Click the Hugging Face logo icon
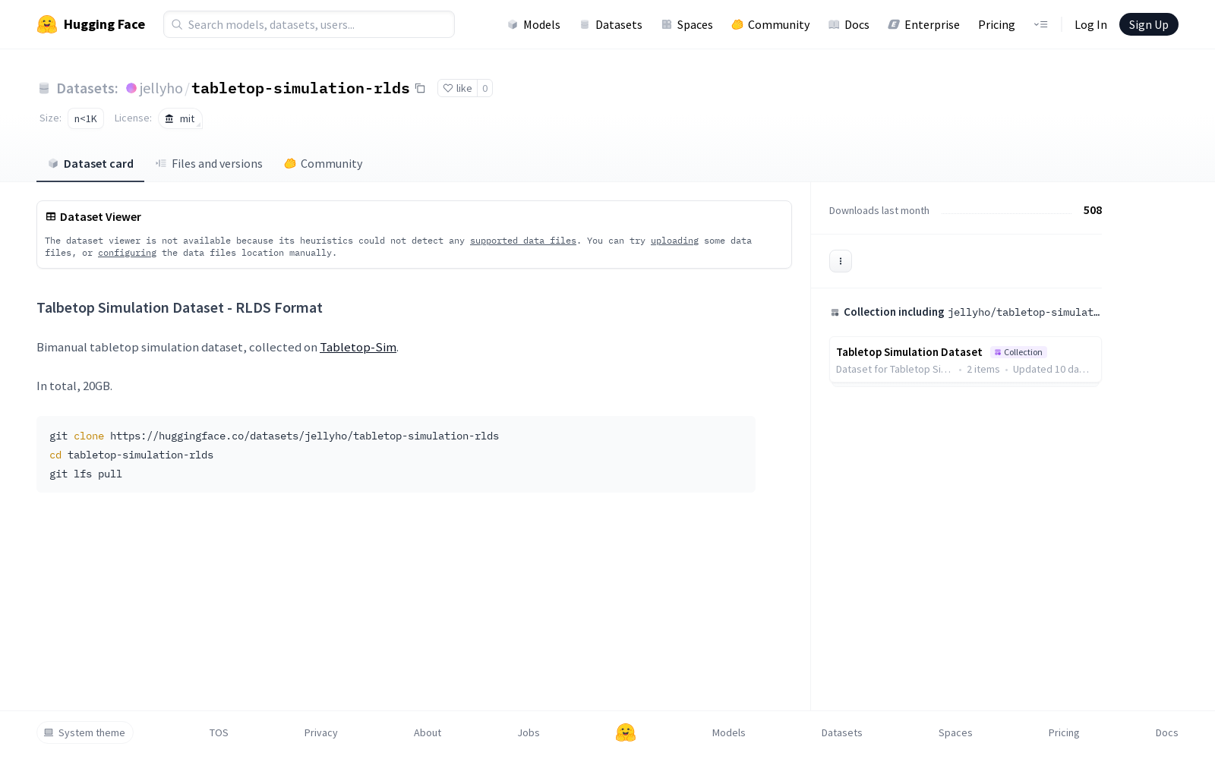This screenshot has height=759, width=1215. tap(47, 24)
